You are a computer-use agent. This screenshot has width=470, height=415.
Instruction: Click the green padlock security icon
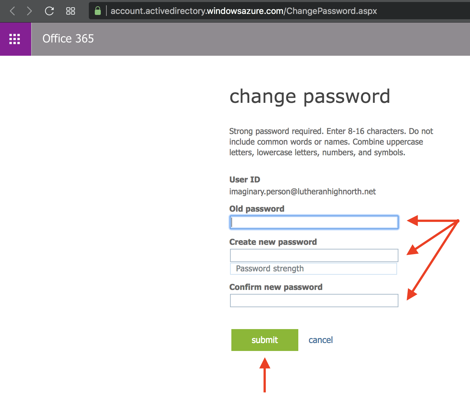coord(98,11)
